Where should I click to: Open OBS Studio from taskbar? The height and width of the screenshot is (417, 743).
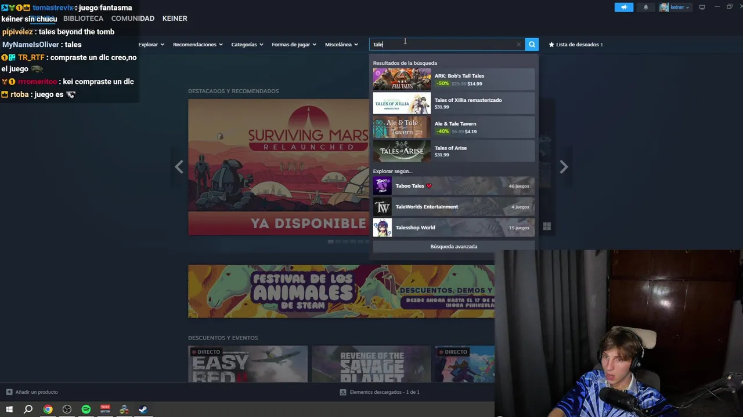pyautogui.click(x=67, y=409)
